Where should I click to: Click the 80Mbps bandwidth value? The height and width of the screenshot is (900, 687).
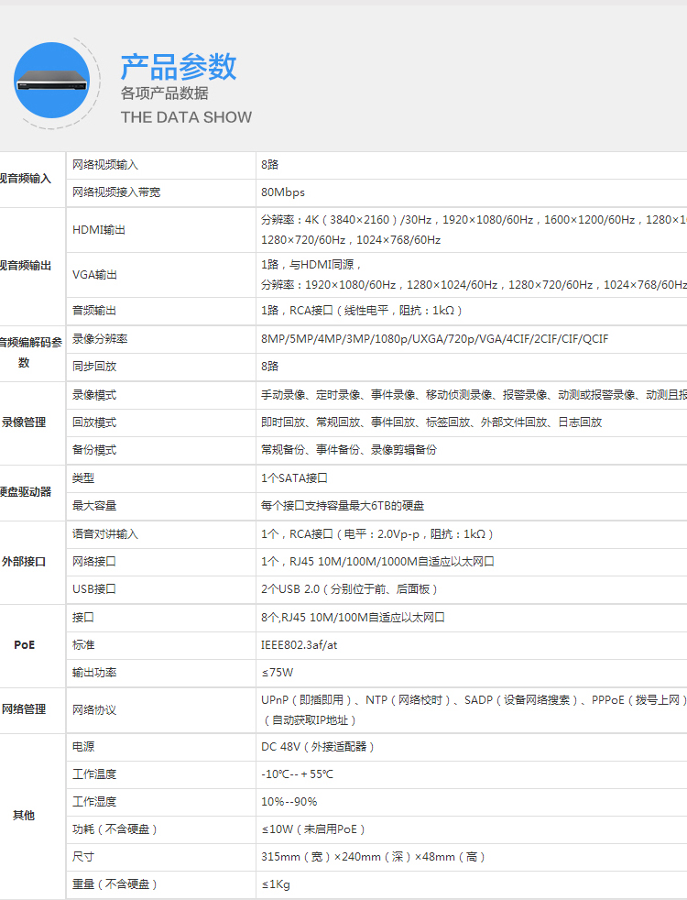coord(283,192)
